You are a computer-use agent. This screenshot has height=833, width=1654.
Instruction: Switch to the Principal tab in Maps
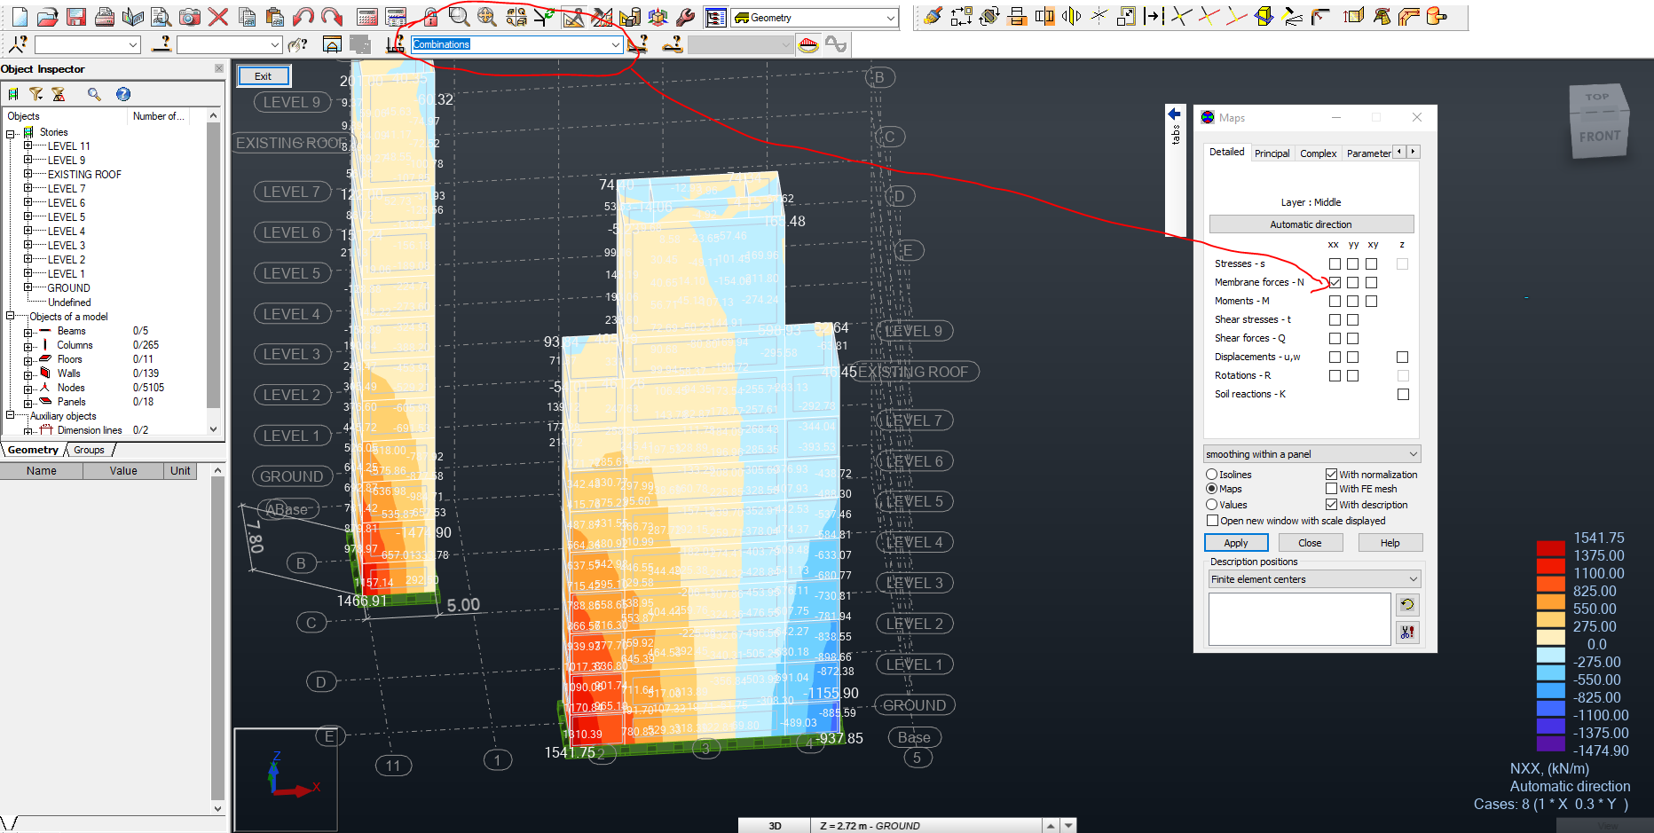pyautogui.click(x=1272, y=153)
